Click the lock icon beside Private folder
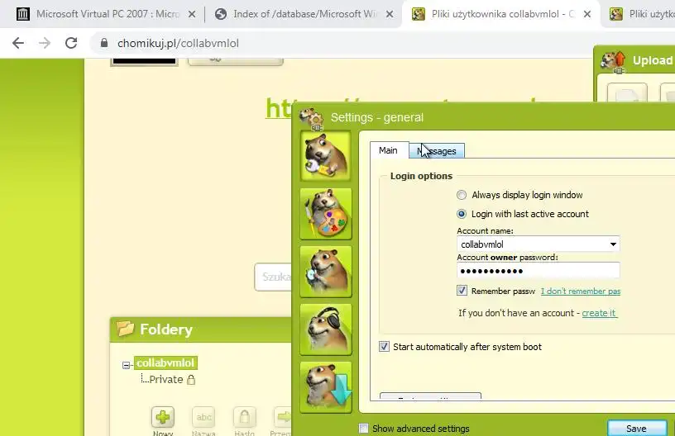 pos(191,379)
